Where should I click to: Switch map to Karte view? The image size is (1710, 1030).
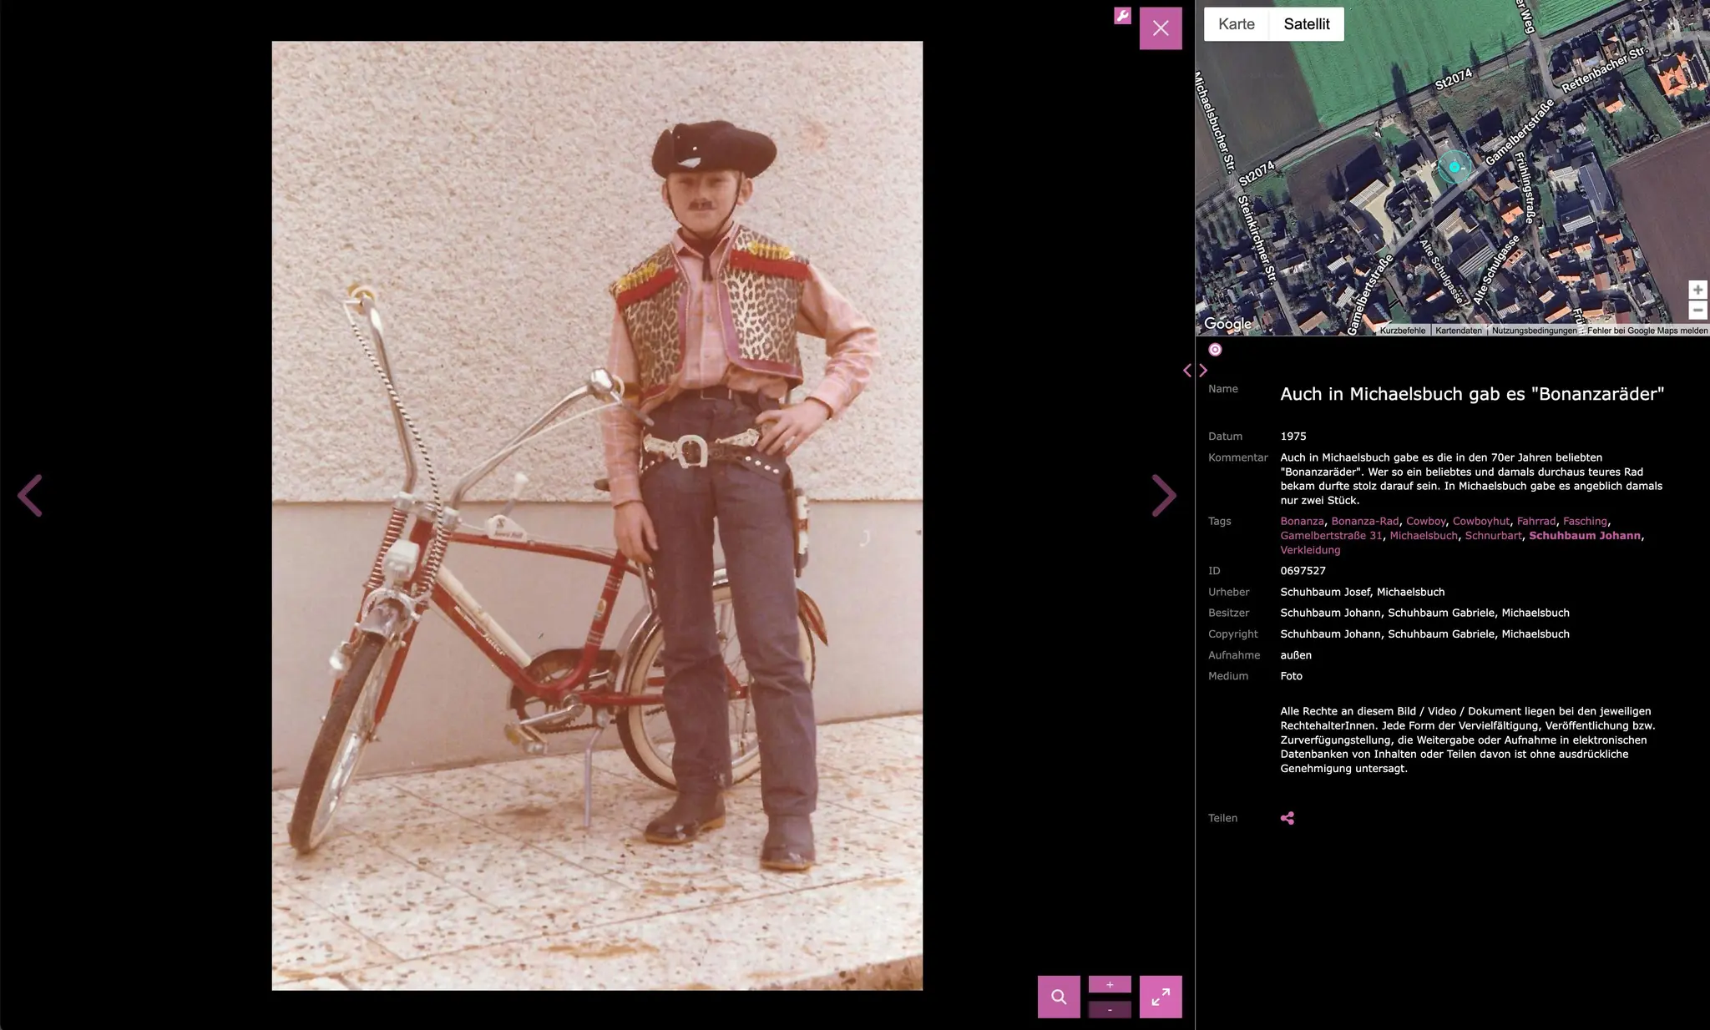coord(1237,24)
